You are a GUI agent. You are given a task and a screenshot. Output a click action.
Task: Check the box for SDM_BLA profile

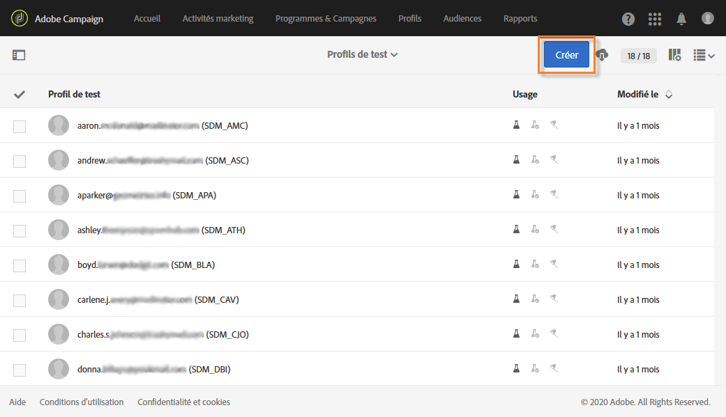(x=20, y=266)
